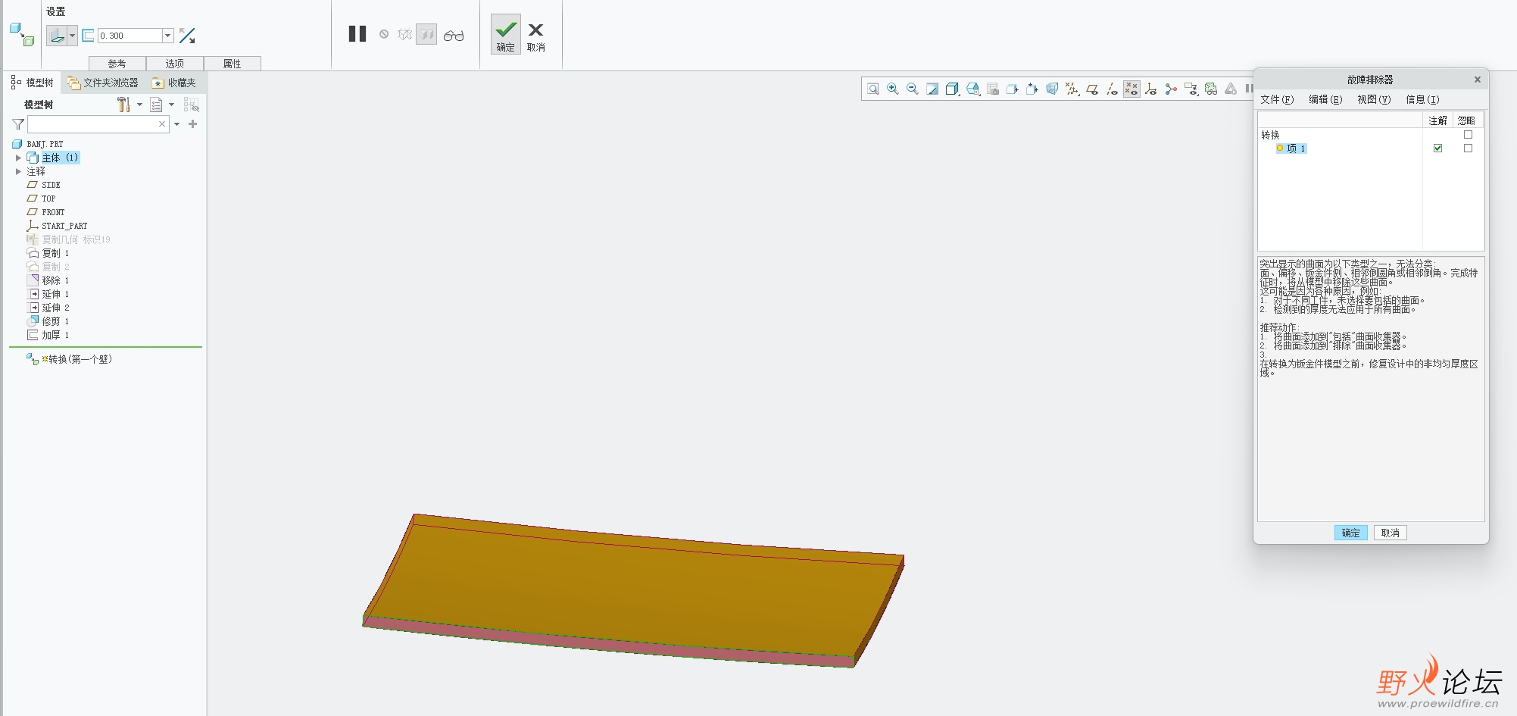Viewport: 1517px width, 716px height.
Task: Open the 参考 tab
Action: (x=117, y=64)
